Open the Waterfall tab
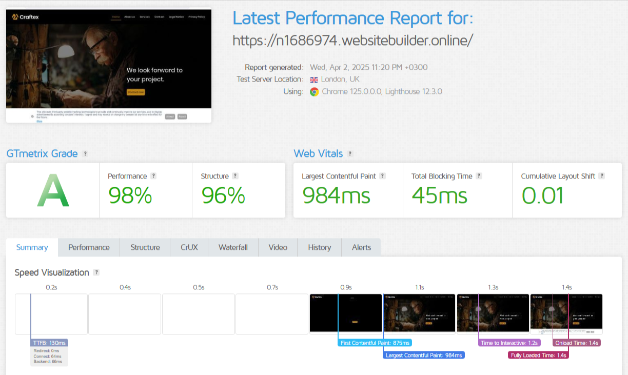The image size is (628, 375). 233,247
